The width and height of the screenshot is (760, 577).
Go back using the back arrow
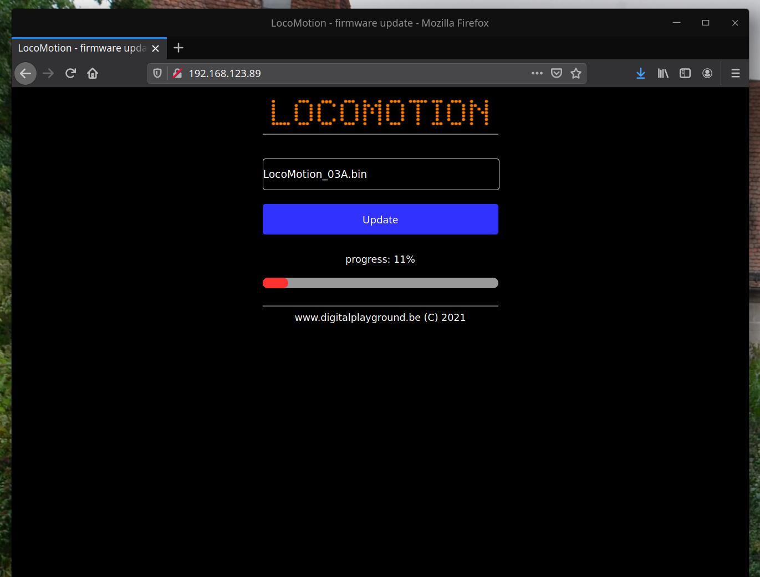tap(25, 73)
